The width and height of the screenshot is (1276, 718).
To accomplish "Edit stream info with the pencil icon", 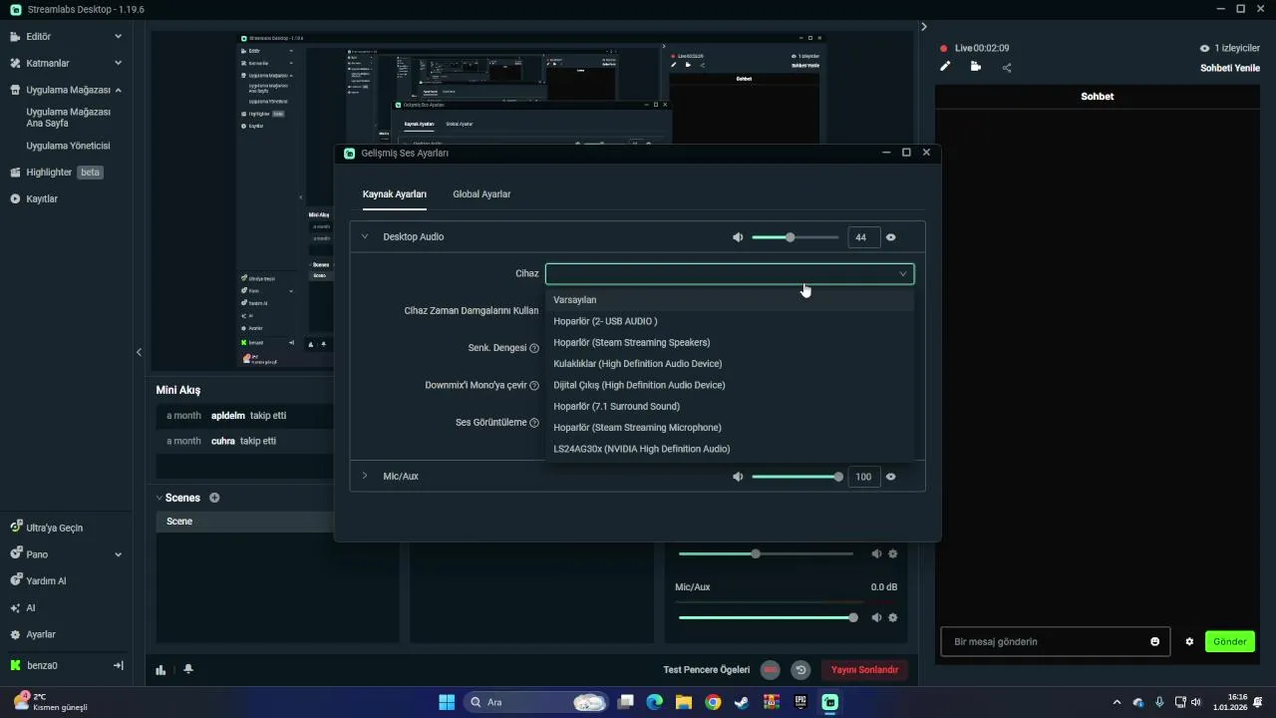I will tap(945, 67).
